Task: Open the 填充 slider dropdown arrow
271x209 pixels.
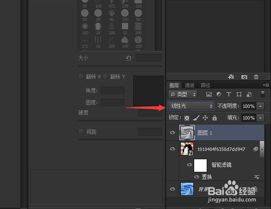Action: pyautogui.click(x=260, y=118)
